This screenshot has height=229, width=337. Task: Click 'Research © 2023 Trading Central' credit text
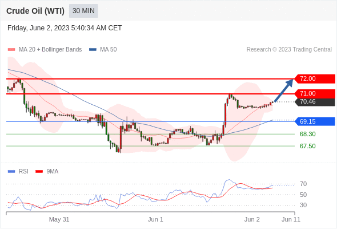(289, 50)
